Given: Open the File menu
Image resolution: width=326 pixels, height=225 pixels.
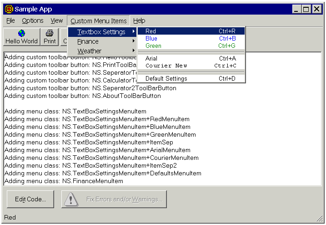Looking at the screenshot, I should 10,21.
